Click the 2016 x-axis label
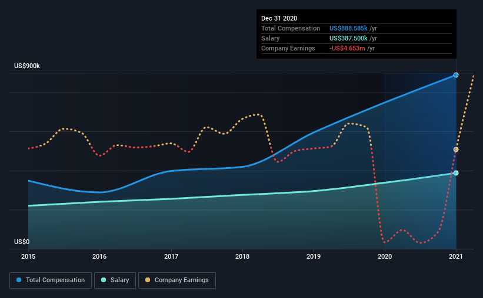 pos(99,256)
